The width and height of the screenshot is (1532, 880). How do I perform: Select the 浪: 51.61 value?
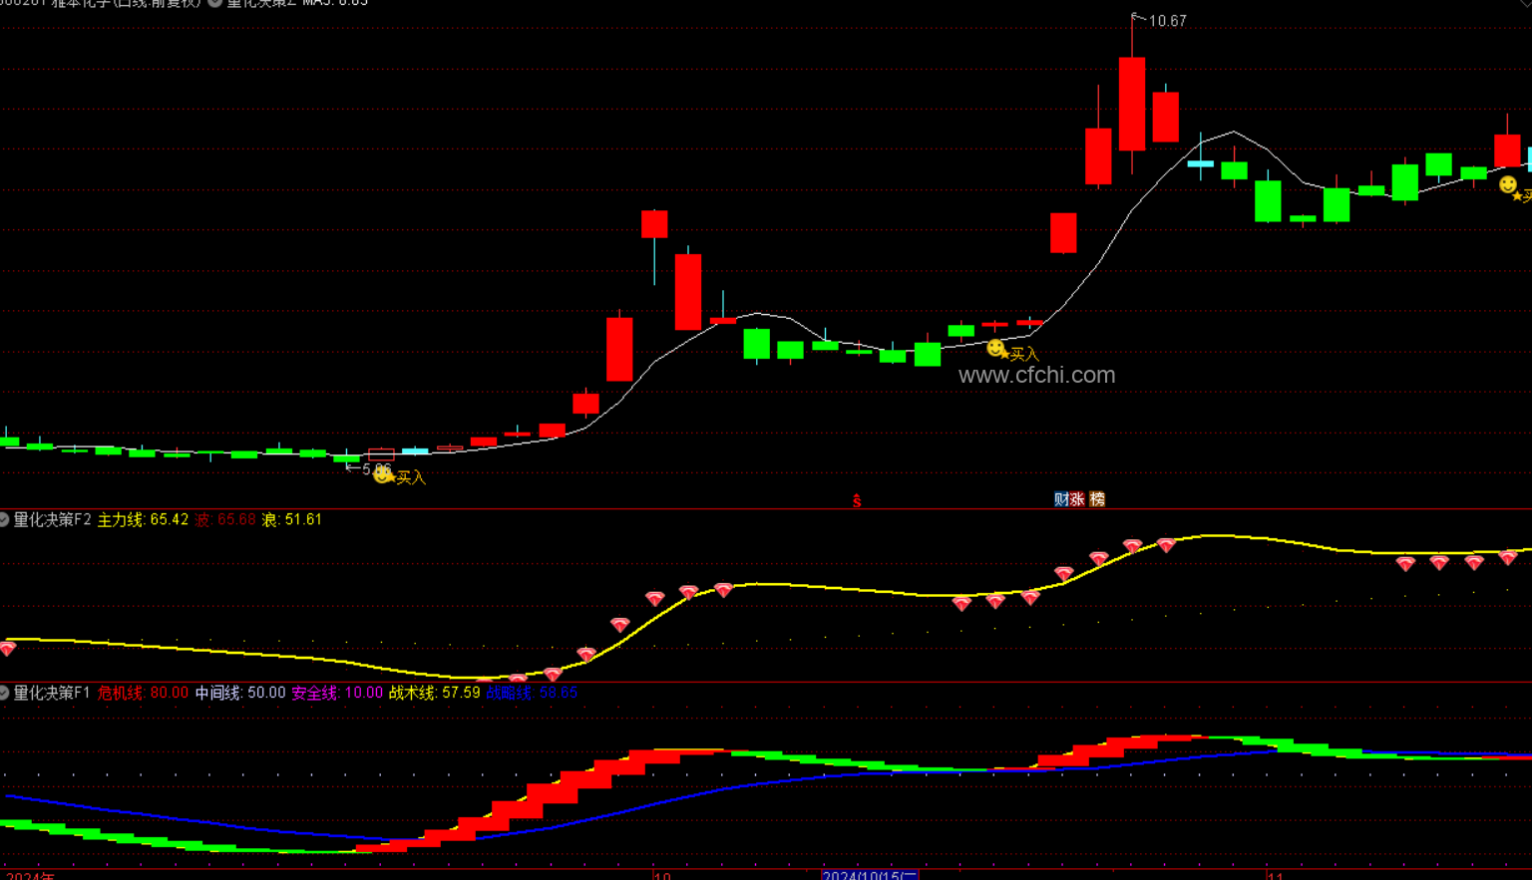pyautogui.click(x=292, y=519)
